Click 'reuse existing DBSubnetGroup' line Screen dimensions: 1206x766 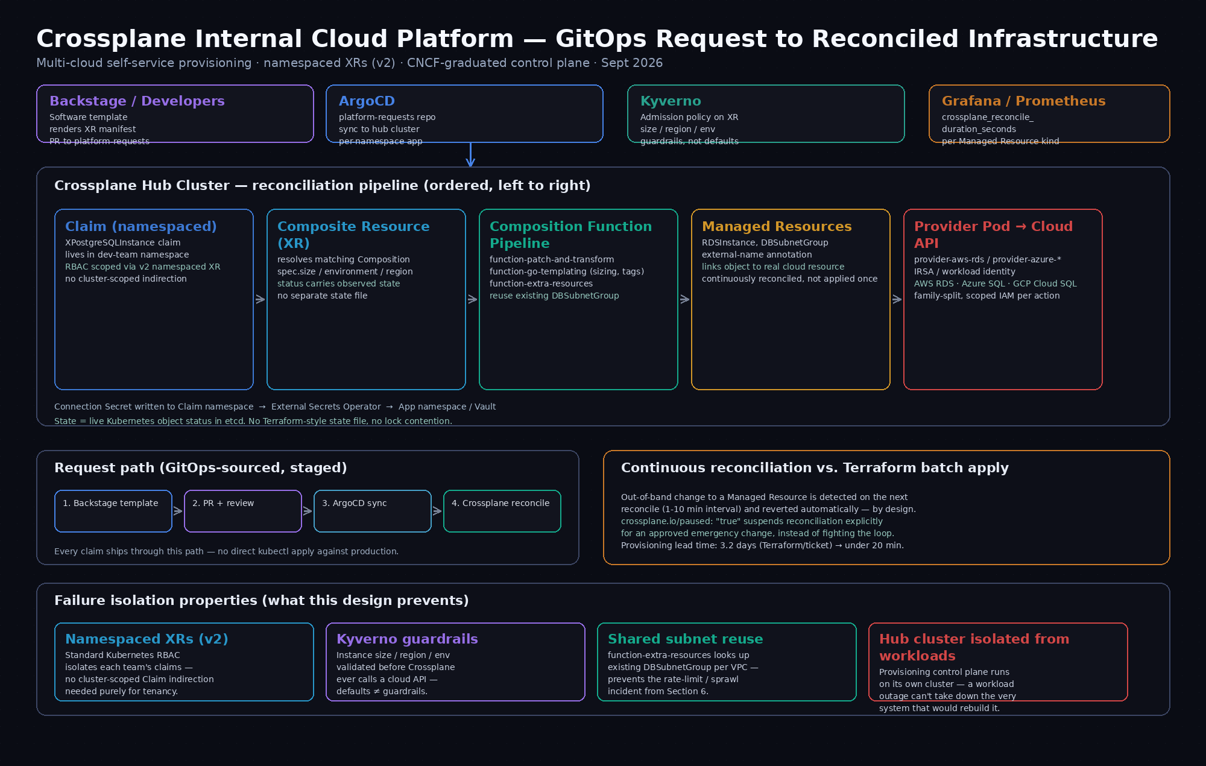click(554, 296)
